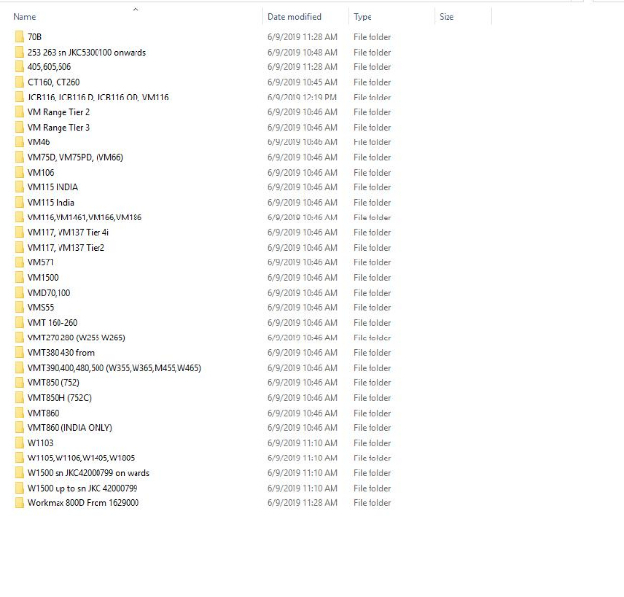This screenshot has height=597, width=624.
Task: Click the CT160, CT260 folder icon
Action: [x=19, y=82]
